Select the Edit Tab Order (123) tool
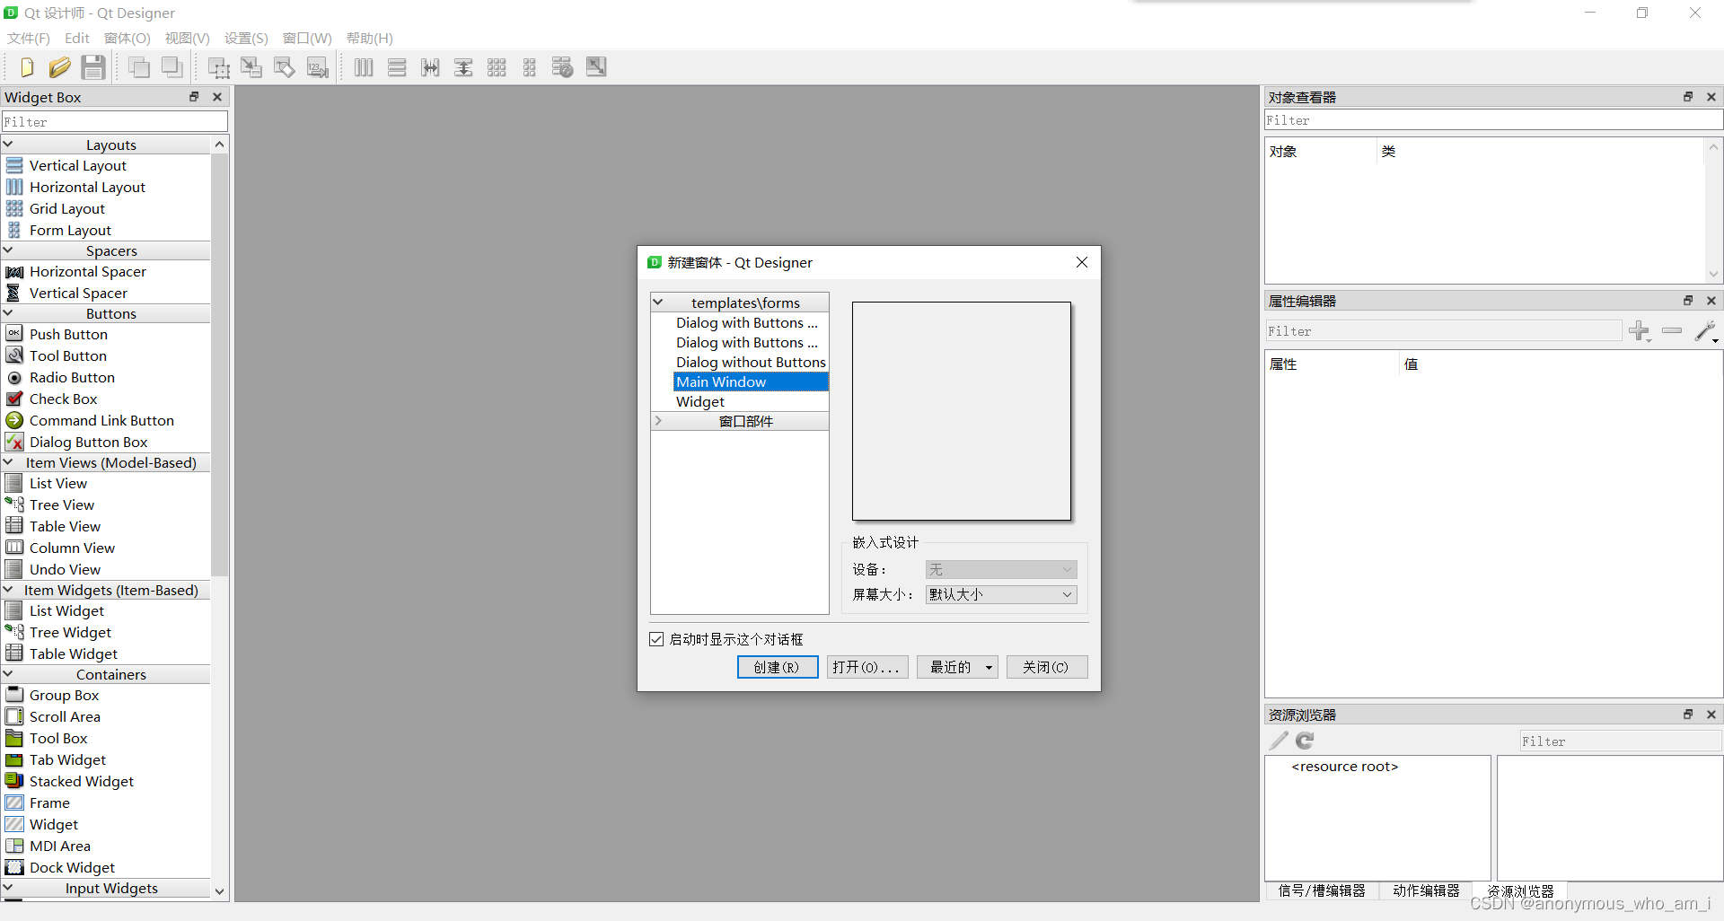This screenshot has height=921, width=1724. (317, 66)
